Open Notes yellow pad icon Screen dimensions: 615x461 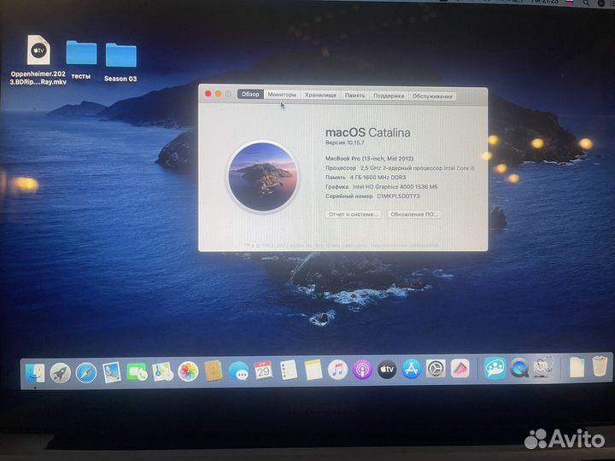pyautogui.click(x=313, y=370)
